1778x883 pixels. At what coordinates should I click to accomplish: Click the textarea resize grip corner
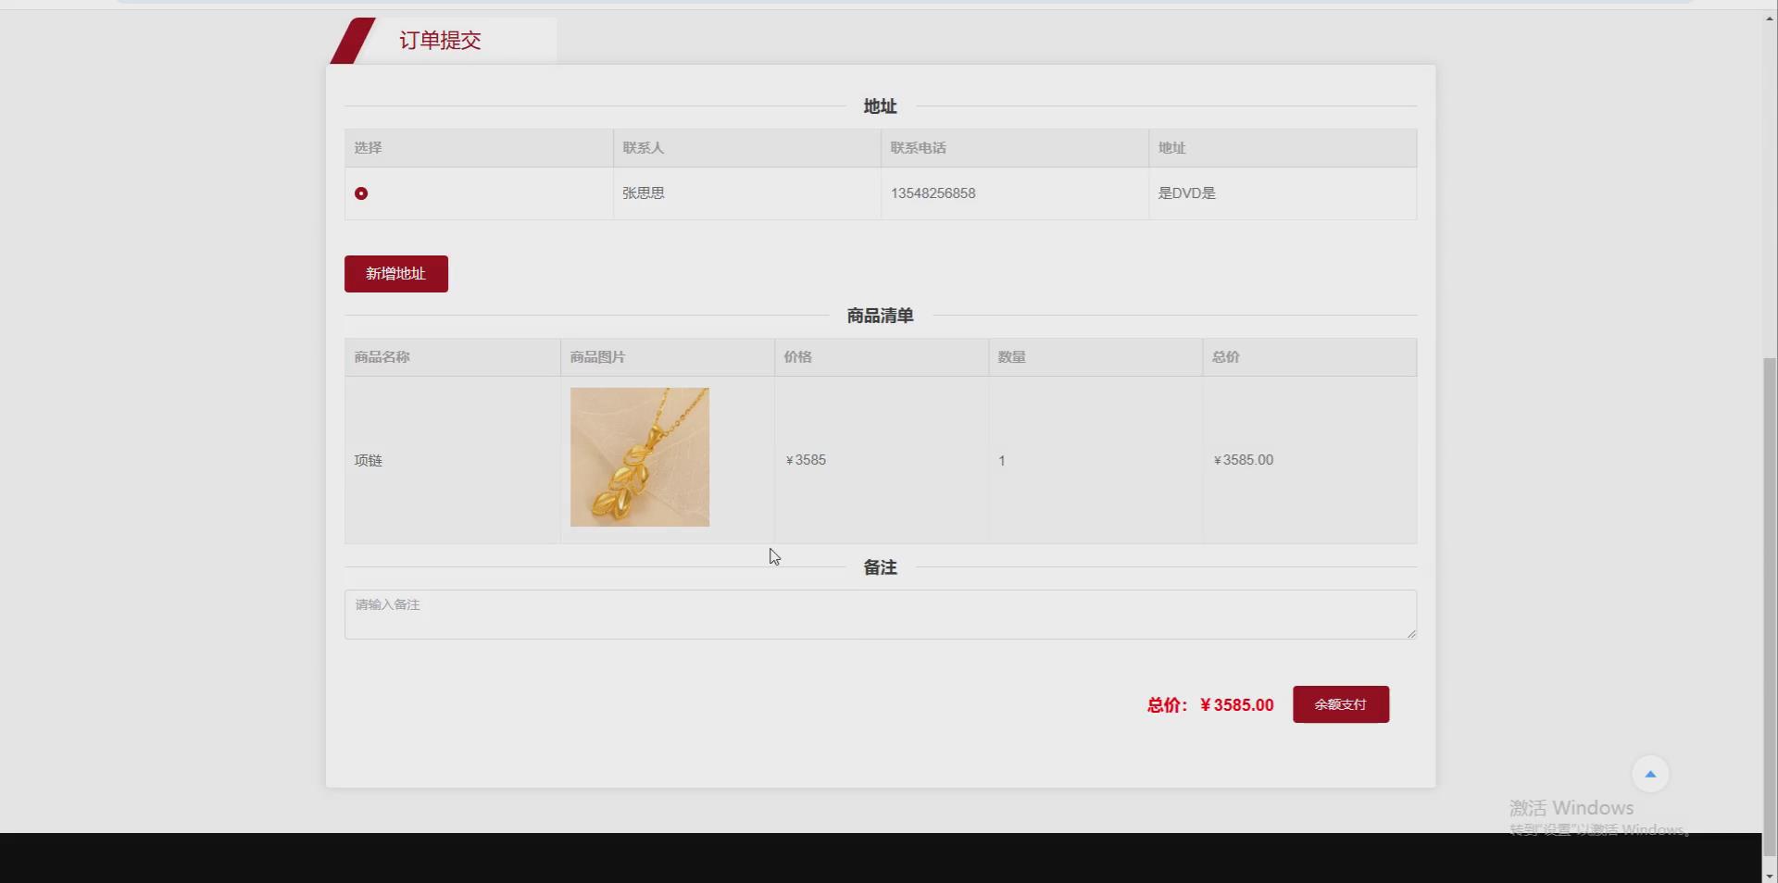(x=1410, y=635)
